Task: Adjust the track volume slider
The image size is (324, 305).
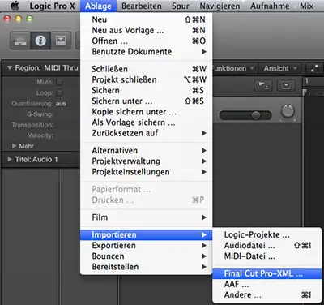Action: 245,115
